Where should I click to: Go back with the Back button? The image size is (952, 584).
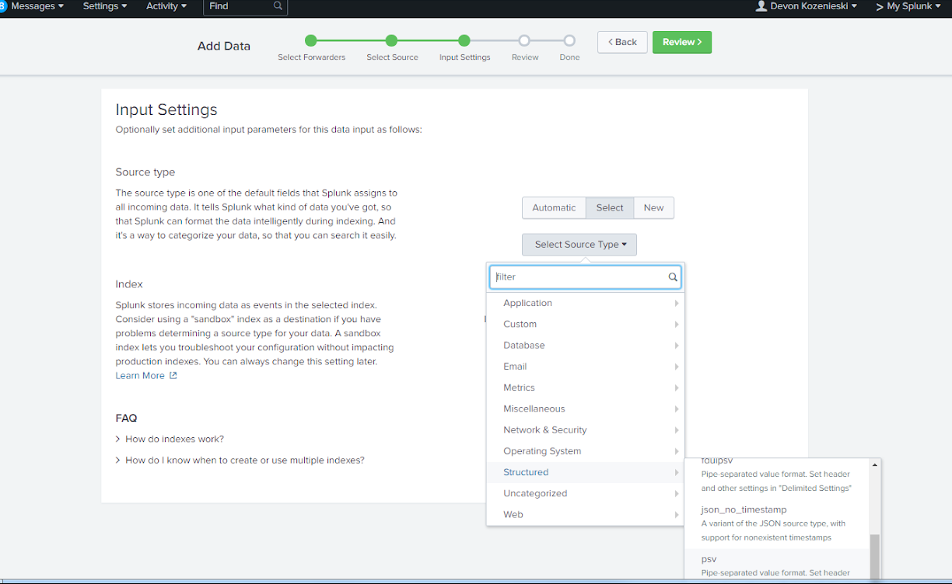click(x=622, y=42)
